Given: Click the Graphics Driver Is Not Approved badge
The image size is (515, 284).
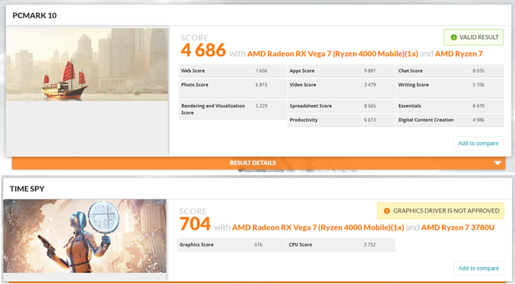Looking at the screenshot, I should tap(440, 211).
